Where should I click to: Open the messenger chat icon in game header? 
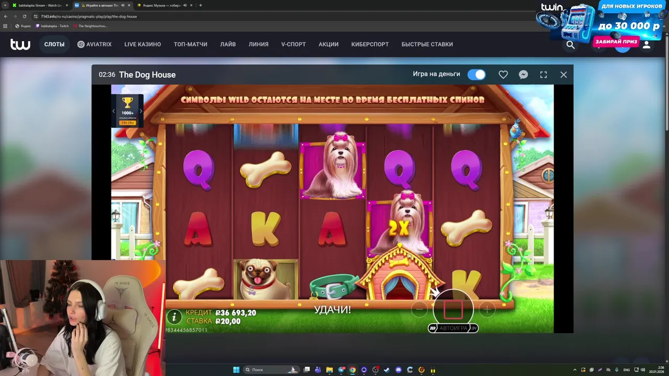[523, 75]
